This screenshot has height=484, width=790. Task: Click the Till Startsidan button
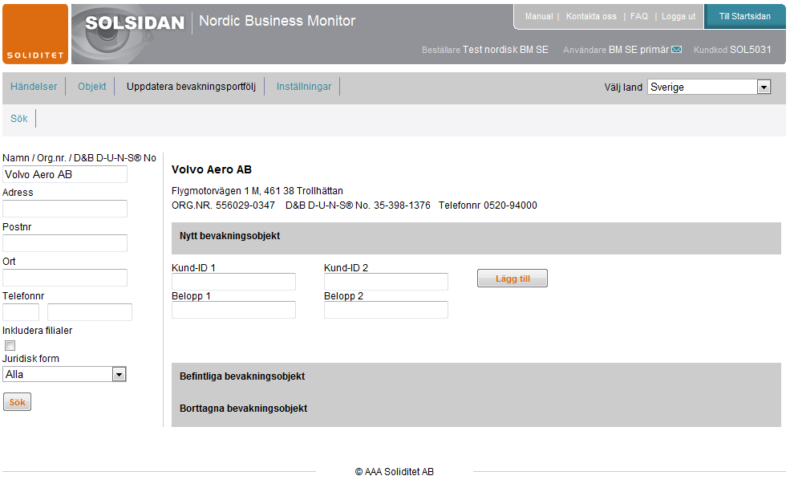point(744,16)
